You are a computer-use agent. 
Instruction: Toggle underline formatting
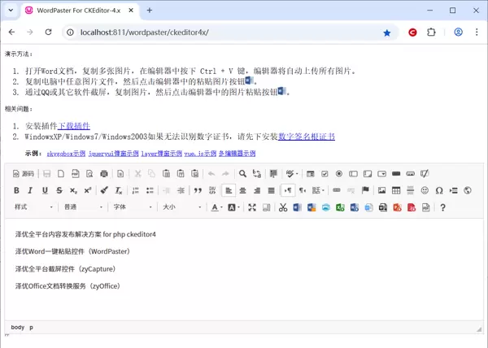[x=45, y=190]
